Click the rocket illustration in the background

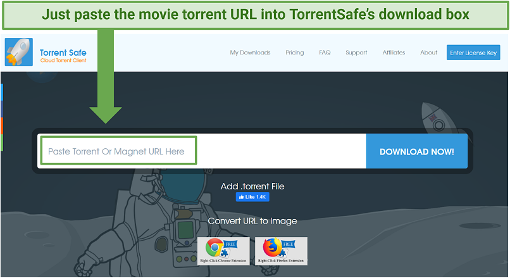(434, 119)
